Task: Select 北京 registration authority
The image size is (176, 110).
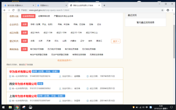Action: coord(40,41)
